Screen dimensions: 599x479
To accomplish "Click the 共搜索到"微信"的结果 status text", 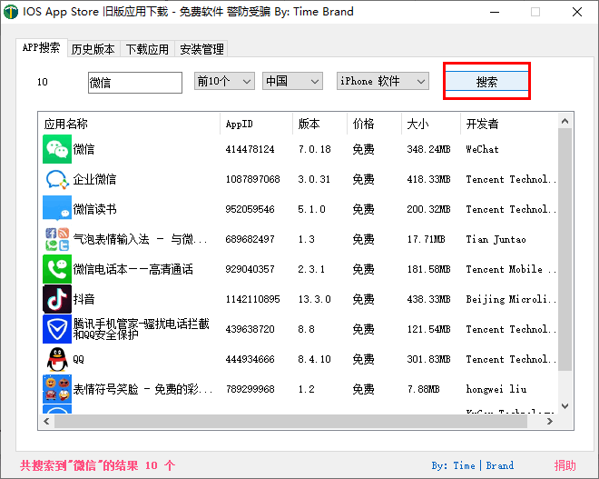I will pos(97,465).
